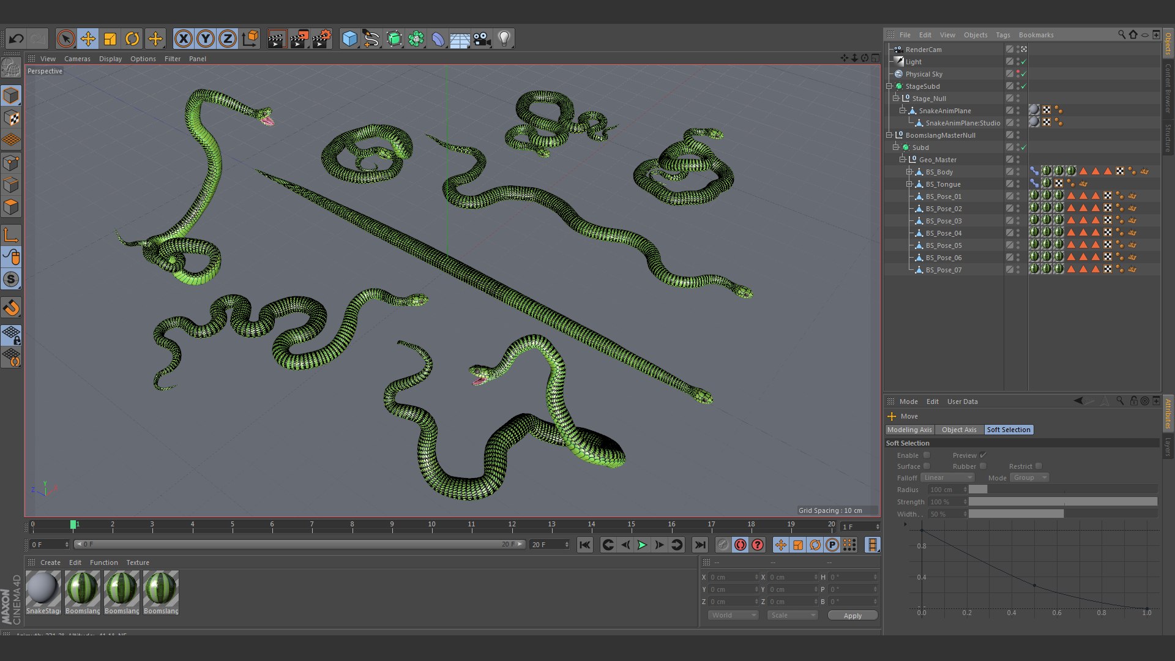Open the Scale mode dropdown

click(793, 615)
